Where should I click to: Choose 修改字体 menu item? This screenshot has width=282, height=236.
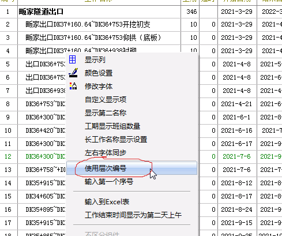tap(132, 86)
